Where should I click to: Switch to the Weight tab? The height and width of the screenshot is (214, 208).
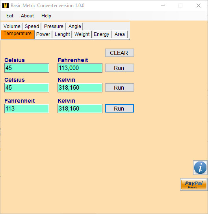(x=82, y=34)
